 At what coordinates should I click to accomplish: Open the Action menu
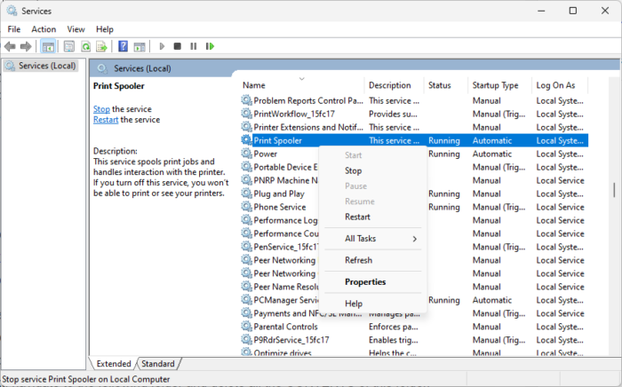(44, 29)
